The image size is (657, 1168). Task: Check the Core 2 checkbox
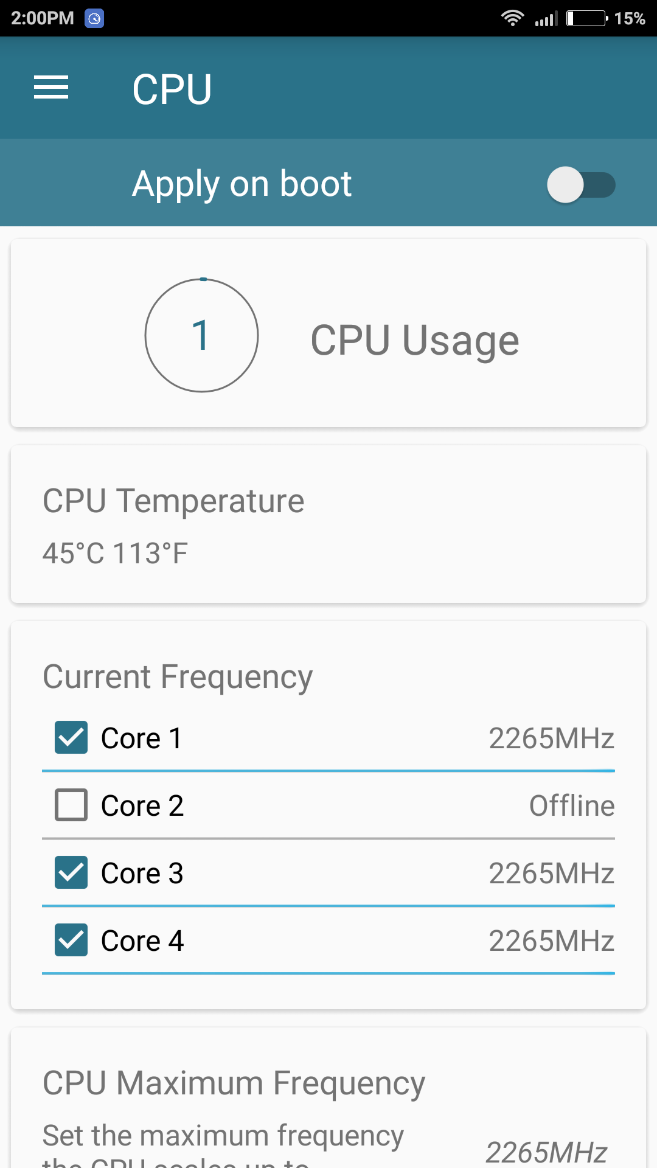[x=71, y=805]
